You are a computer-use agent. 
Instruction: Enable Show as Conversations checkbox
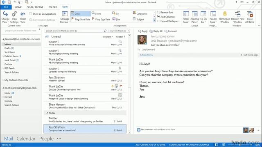(31, 14)
